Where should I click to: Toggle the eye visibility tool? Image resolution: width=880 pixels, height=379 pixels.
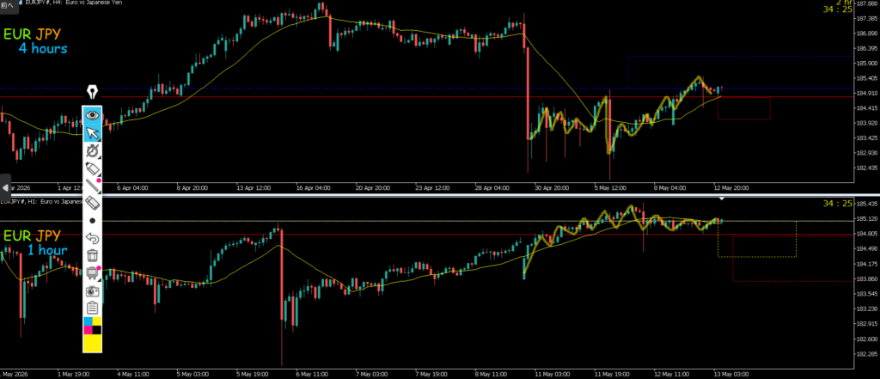93,115
